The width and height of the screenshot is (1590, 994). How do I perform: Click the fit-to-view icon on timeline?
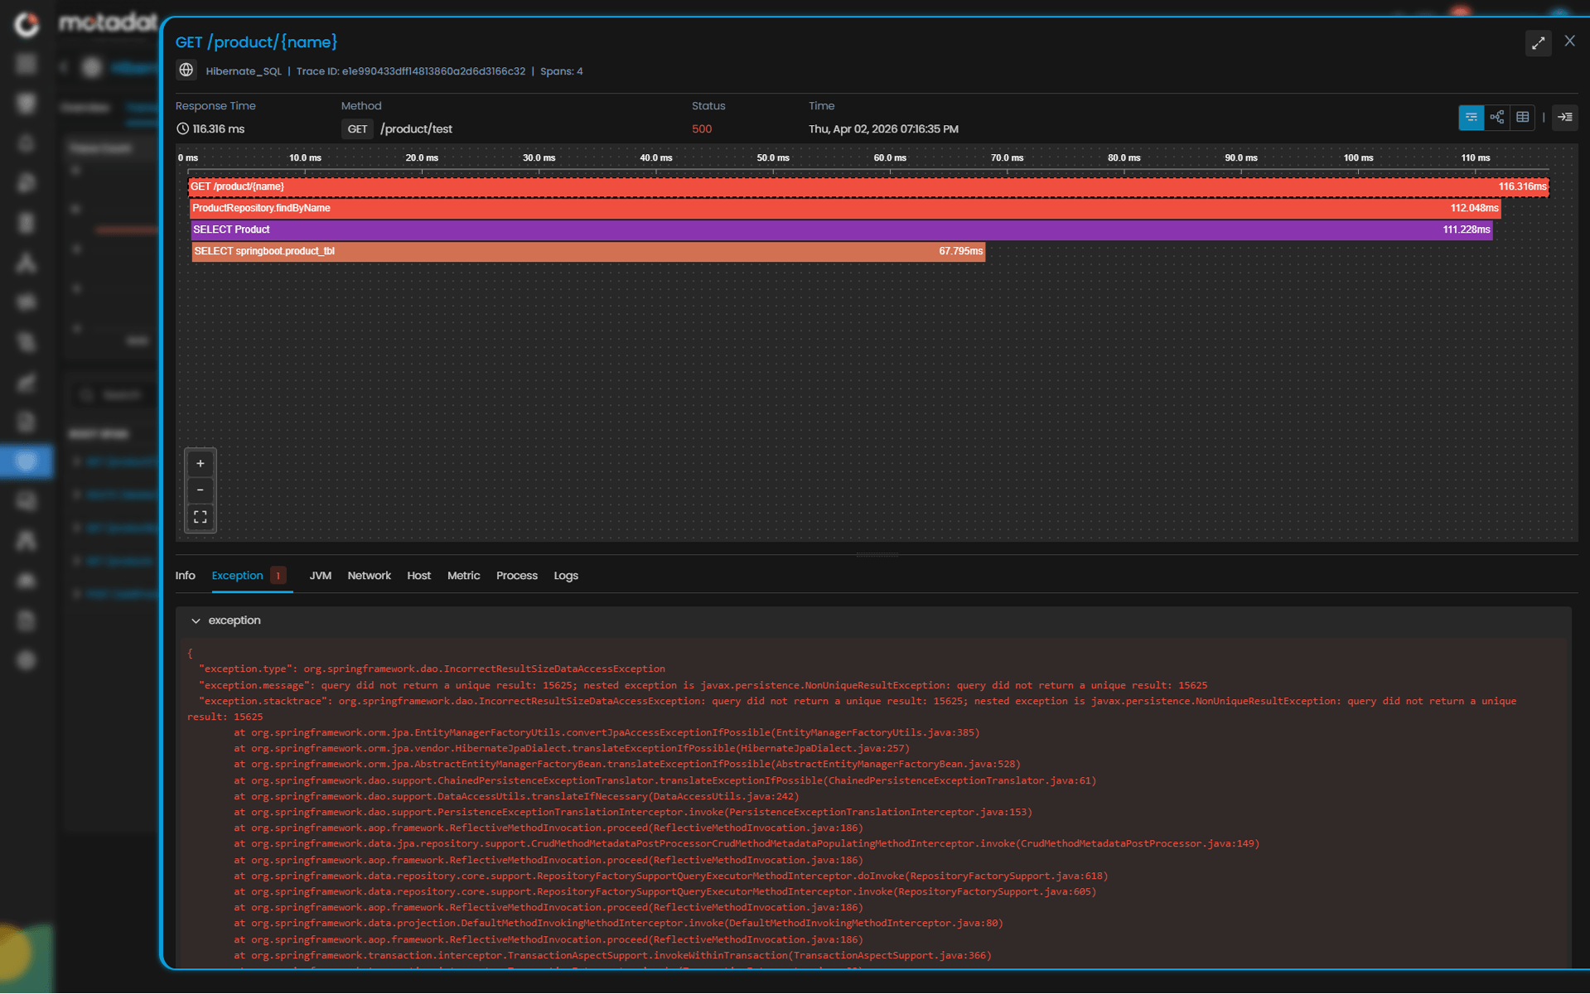tap(200, 517)
